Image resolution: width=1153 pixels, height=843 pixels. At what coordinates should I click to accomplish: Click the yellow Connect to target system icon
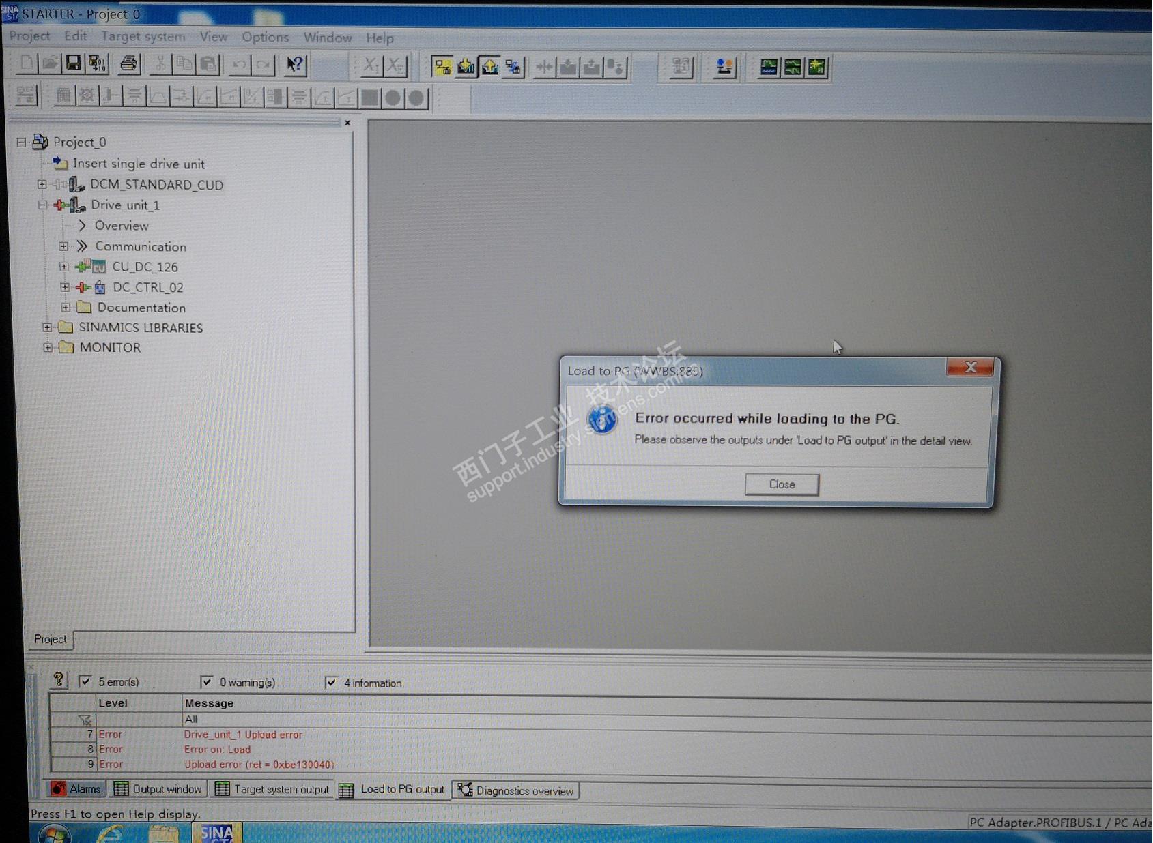pyautogui.click(x=442, y=67)
